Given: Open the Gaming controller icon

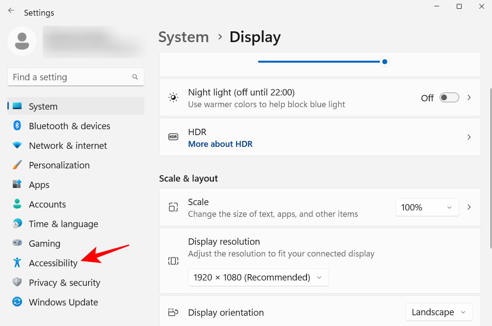Looking at the screenshot, I should pos(17,243).
